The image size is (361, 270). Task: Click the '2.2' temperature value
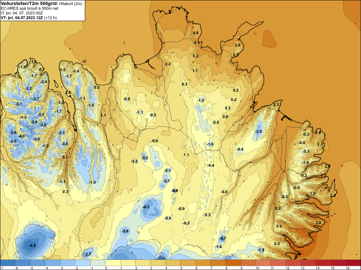point(168,64)
